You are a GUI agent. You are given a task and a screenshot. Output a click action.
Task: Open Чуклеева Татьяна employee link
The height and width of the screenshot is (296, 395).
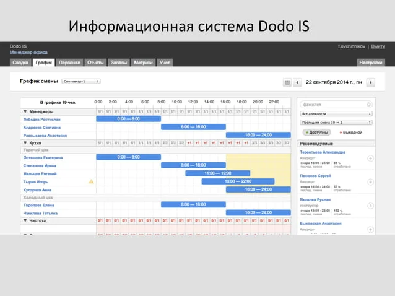point(41,213)
